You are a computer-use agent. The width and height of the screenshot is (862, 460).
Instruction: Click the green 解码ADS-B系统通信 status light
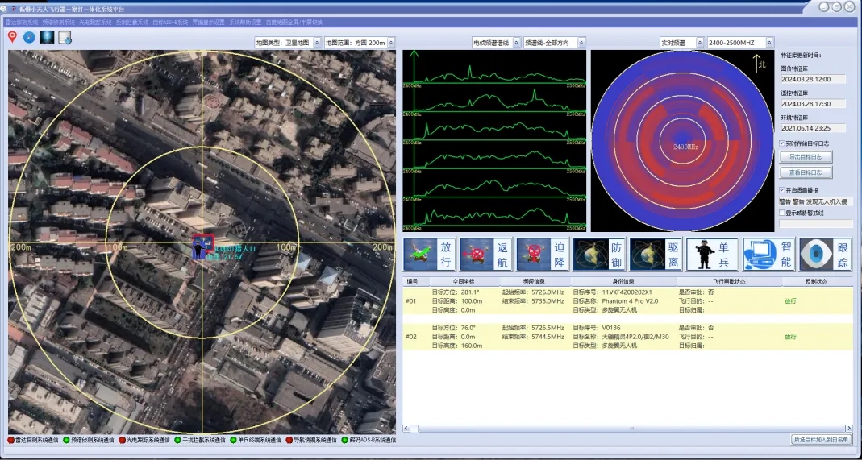(x=344, y=440)
